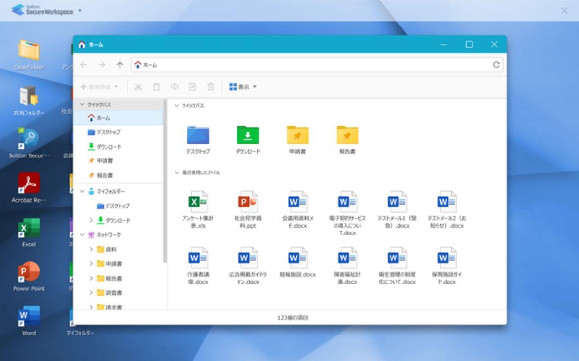Select the 保育施設ガイド.docx file
The width and height of the screenshot is (579, 361).
pos(447,266)
